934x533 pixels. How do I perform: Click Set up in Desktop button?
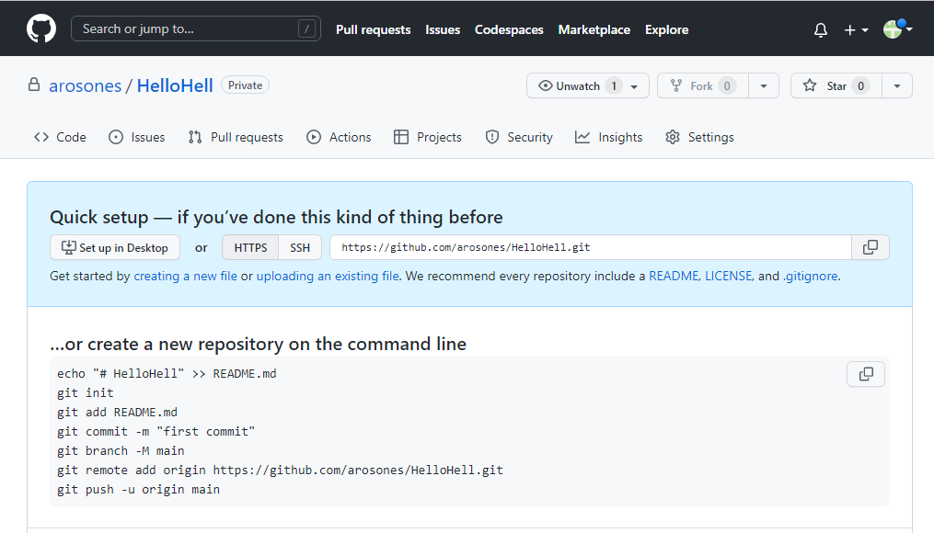click(115, 247)
